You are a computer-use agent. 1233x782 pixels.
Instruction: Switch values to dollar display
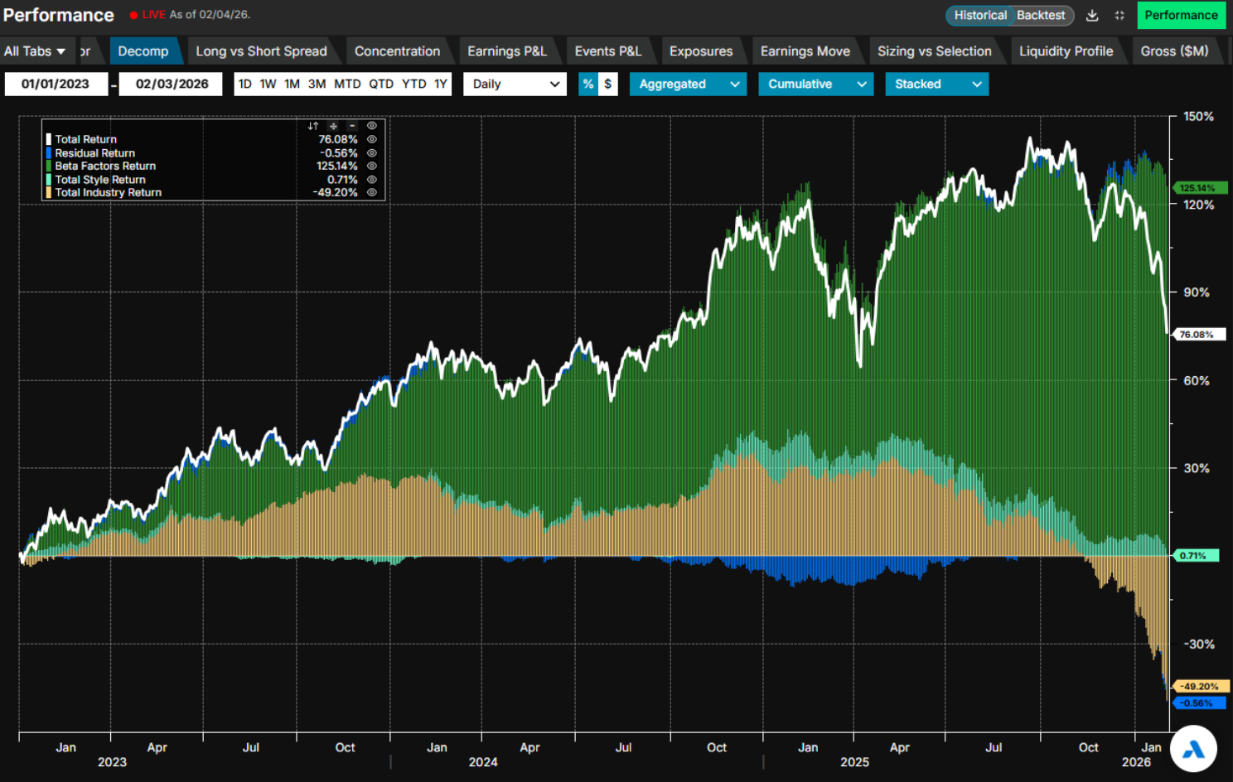point(608,84)
